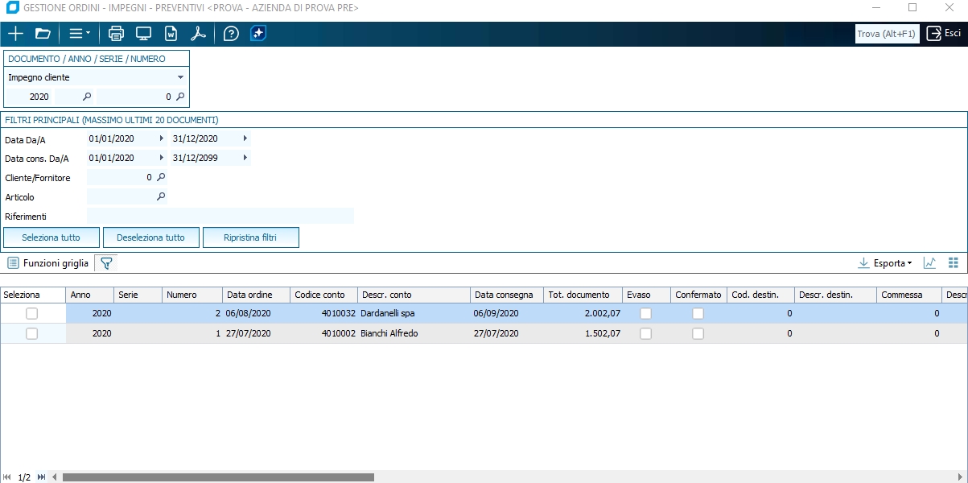Click the Cliente/Fornitore lookup magnifier
Viewport: 968px width, 483px height.
[x=161, y=177]
